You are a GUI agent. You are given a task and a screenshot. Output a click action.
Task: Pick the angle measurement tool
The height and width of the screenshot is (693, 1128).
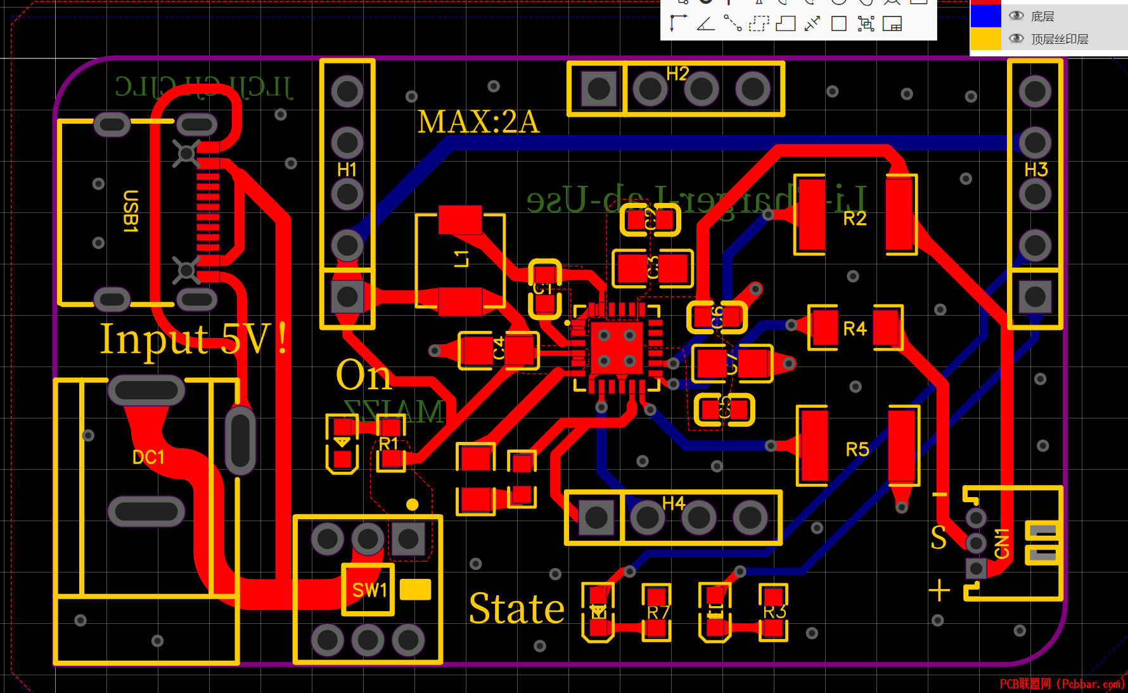[705, 24]
